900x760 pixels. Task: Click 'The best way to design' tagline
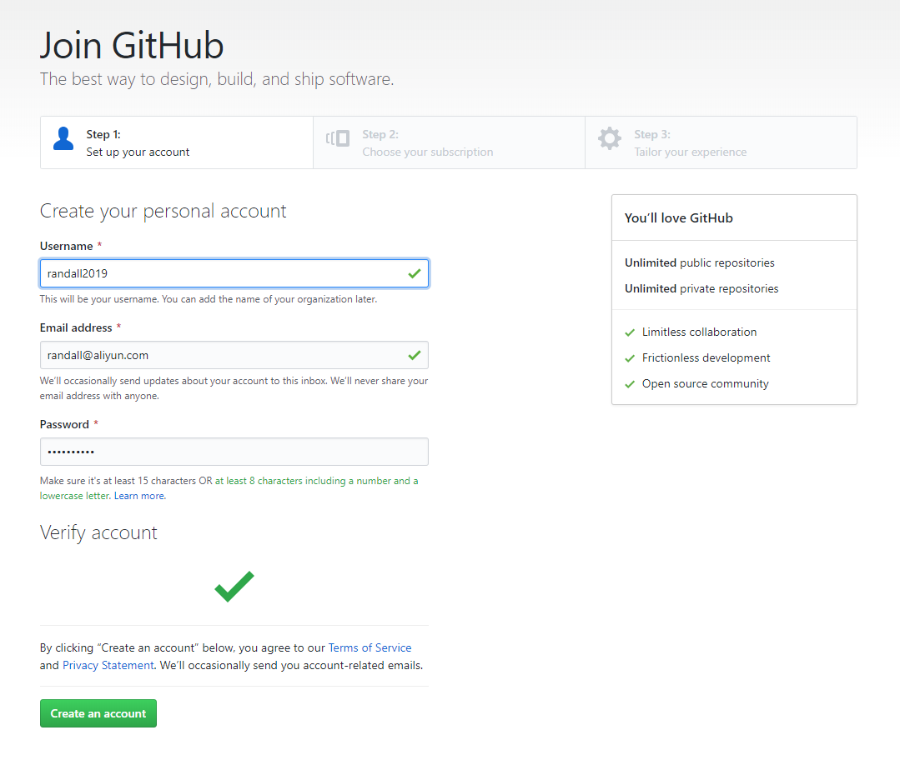pos(217,79)
